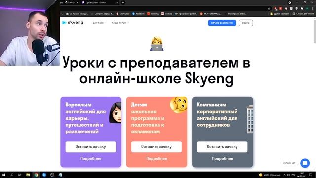Click the weather widget on the taskbar
Image resolution: width=316 pixels, height=178 pixels.
(270, 175)
